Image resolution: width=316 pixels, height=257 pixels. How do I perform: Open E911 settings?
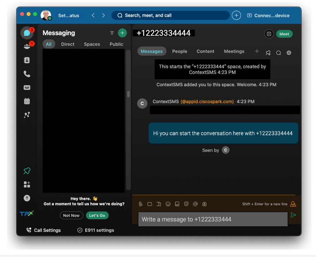(96, 230)
